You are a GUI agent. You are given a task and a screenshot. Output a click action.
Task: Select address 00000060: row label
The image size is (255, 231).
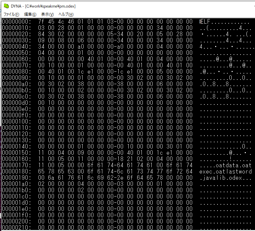click(16, 59)
